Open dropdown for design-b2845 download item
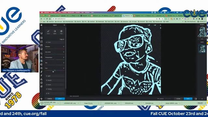 (180, 103)
